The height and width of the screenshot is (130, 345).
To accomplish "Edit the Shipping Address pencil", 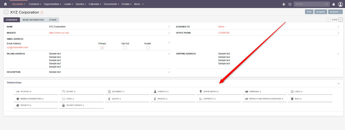I will click(x=338, y=54).
